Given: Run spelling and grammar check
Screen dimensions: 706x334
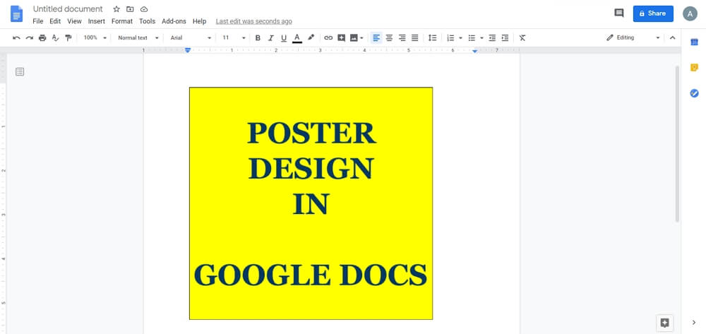Looking at the screenshot, I should coord(55,38).
